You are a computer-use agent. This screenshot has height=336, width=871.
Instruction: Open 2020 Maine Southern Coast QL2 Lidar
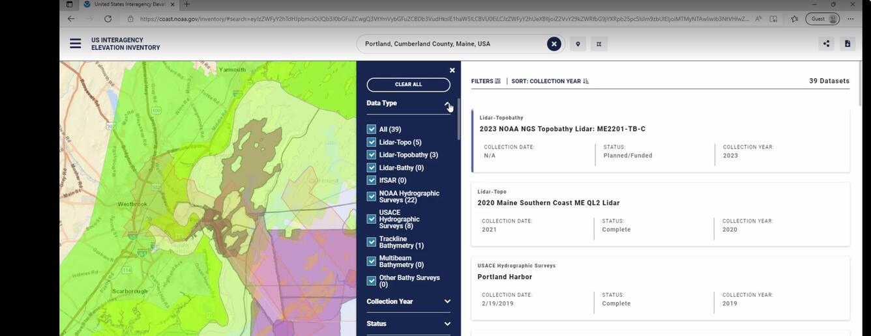548,203
